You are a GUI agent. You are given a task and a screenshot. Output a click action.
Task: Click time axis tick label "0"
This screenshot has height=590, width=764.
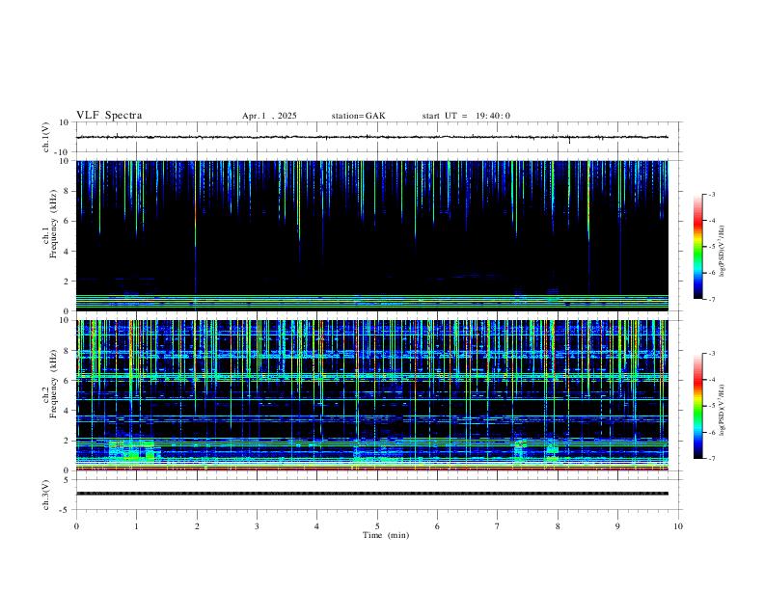[x=76, y=526]
